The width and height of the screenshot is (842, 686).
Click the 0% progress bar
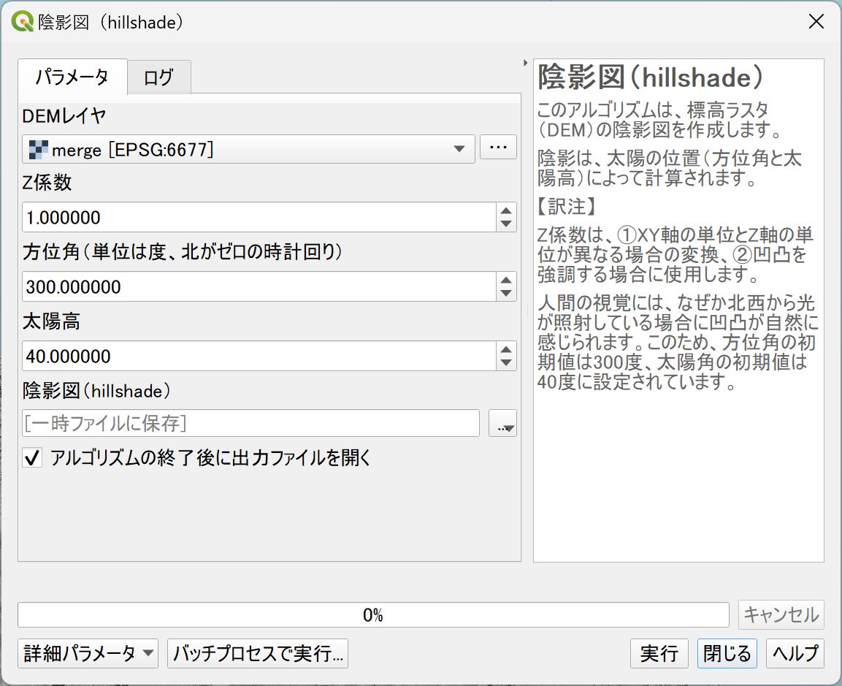pos(373,614)
